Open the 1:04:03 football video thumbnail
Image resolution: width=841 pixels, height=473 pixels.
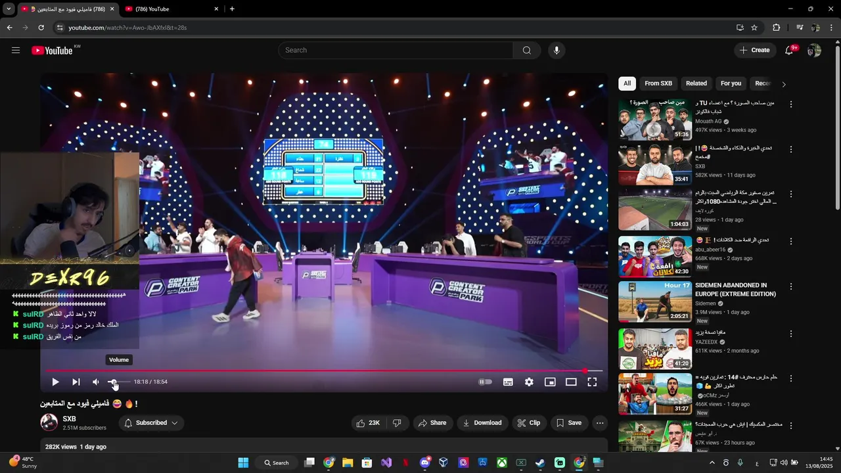click(x=655, y=210)
